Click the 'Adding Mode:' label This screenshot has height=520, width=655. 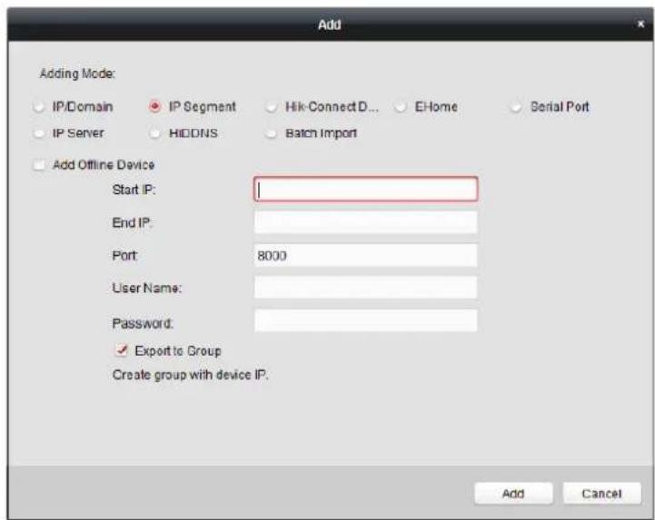(x=77, y=74)
